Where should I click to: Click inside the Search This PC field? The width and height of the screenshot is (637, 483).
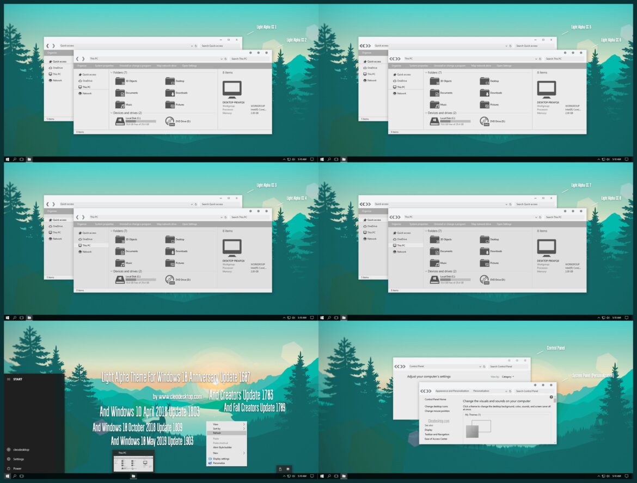click(240, 59)
